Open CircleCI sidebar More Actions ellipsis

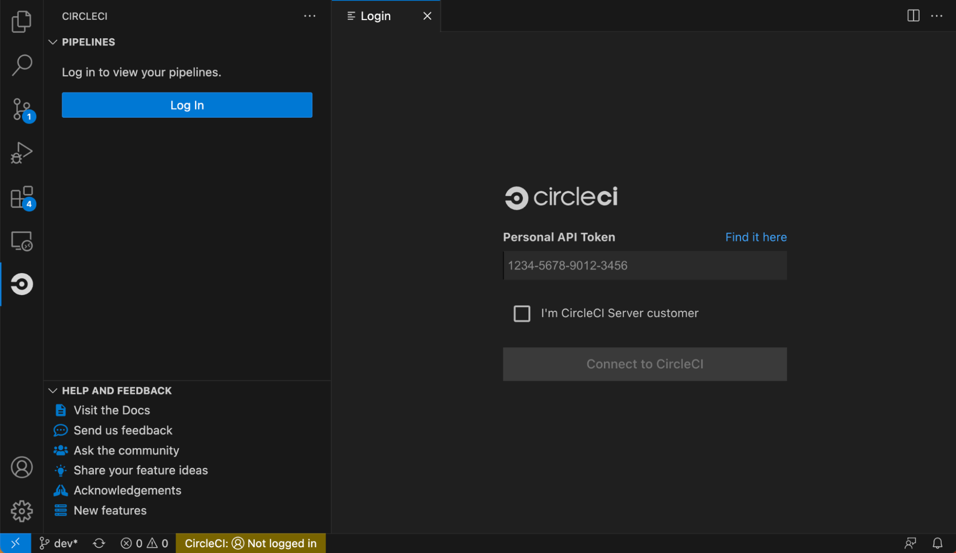coord(309,16)
